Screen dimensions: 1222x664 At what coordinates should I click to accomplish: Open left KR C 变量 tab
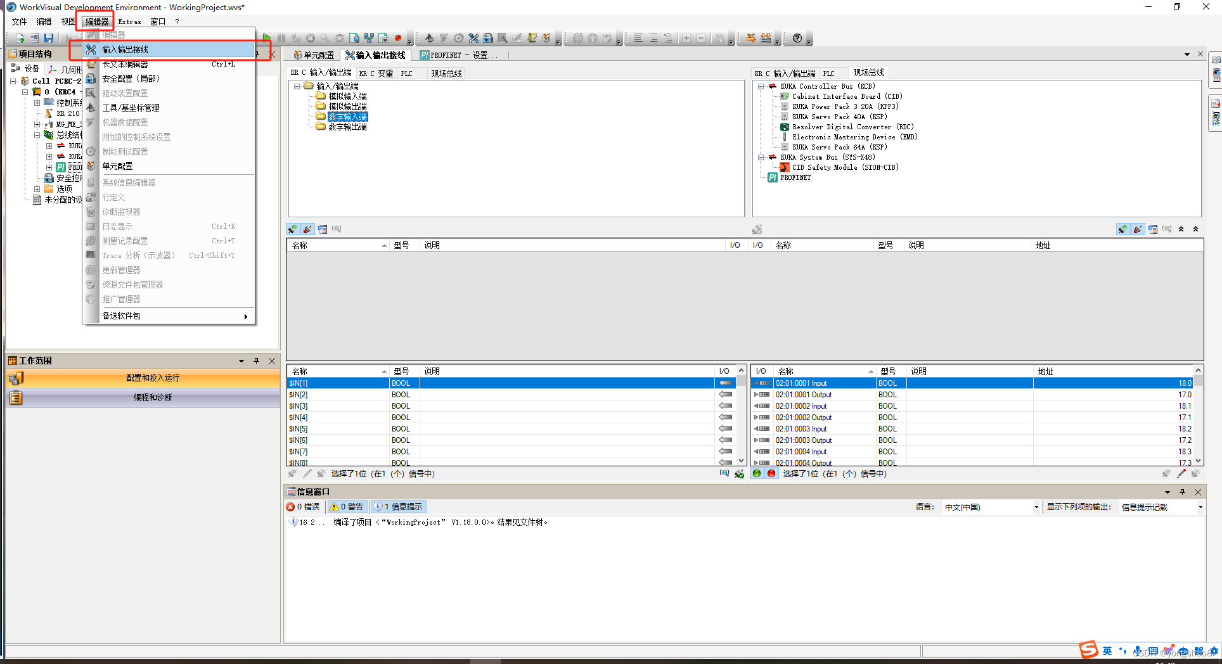376,73
